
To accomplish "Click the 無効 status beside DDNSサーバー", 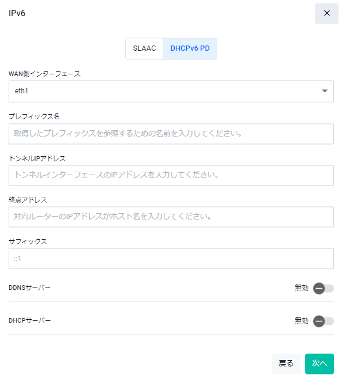I will (x=301, y=288).
